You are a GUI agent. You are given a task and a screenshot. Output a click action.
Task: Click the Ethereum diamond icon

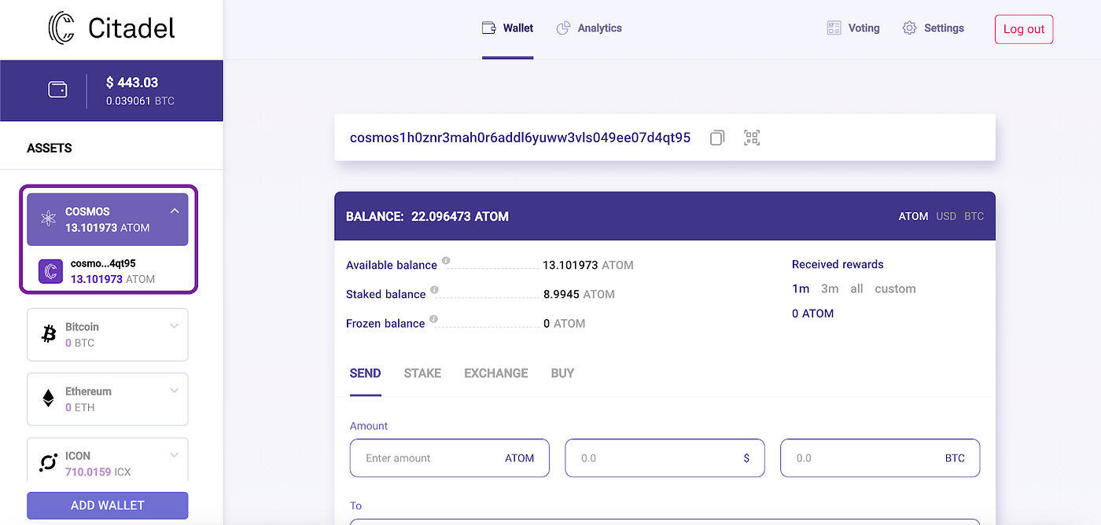point(49,398)
